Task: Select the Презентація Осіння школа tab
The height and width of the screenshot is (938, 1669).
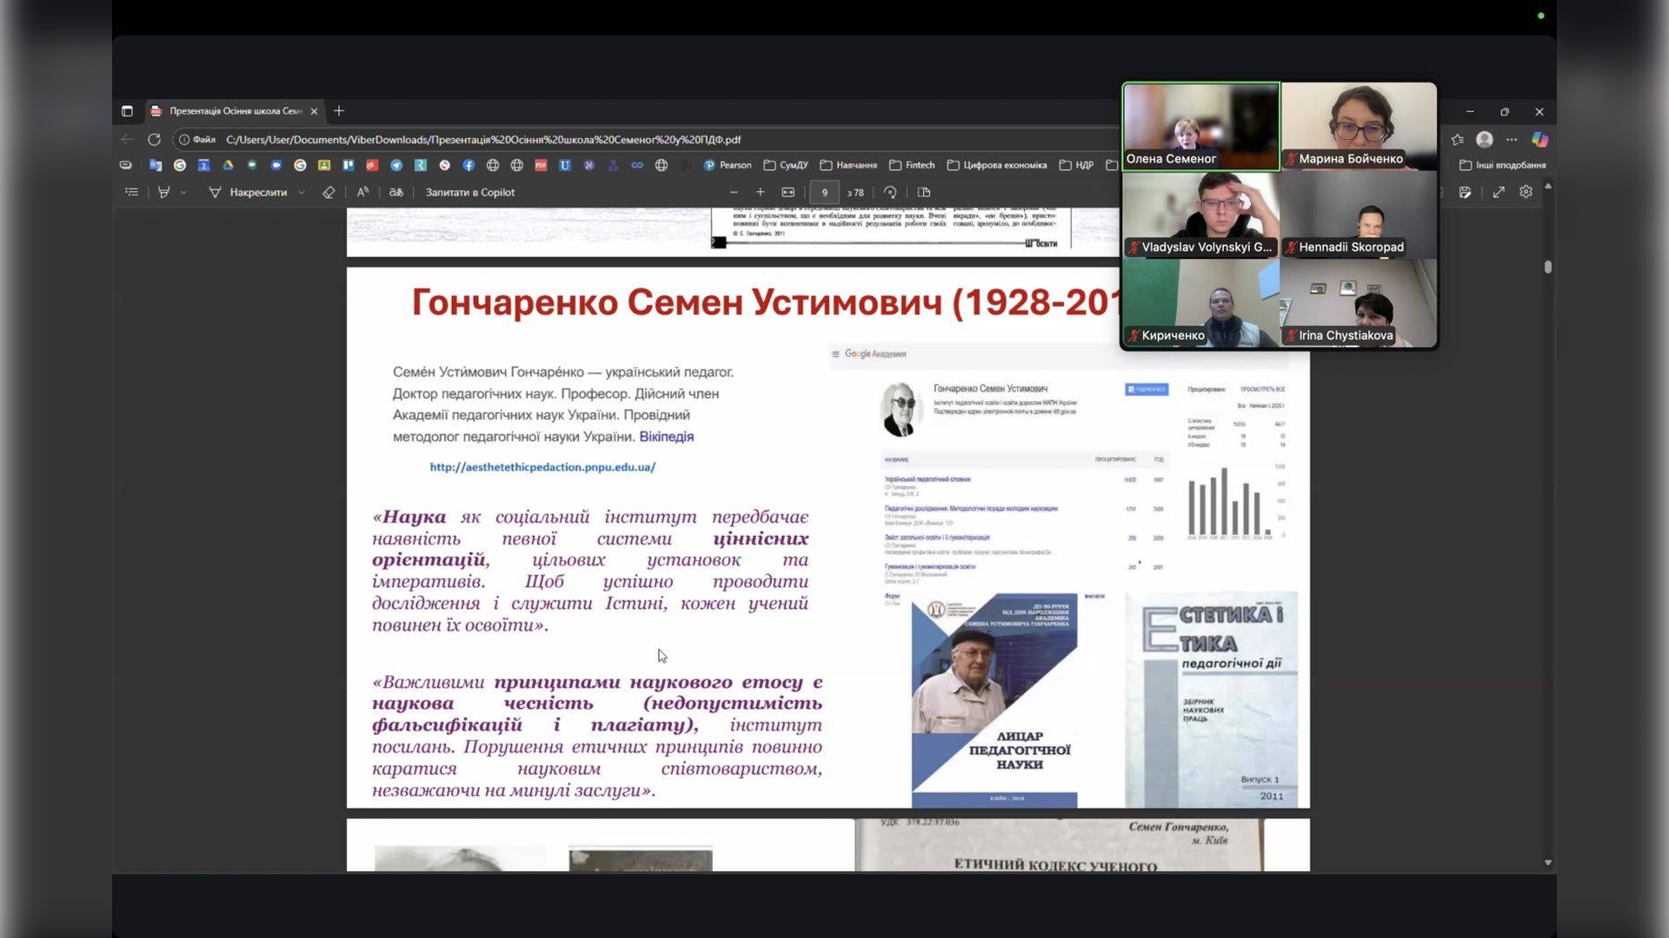Action: point(233,111)
